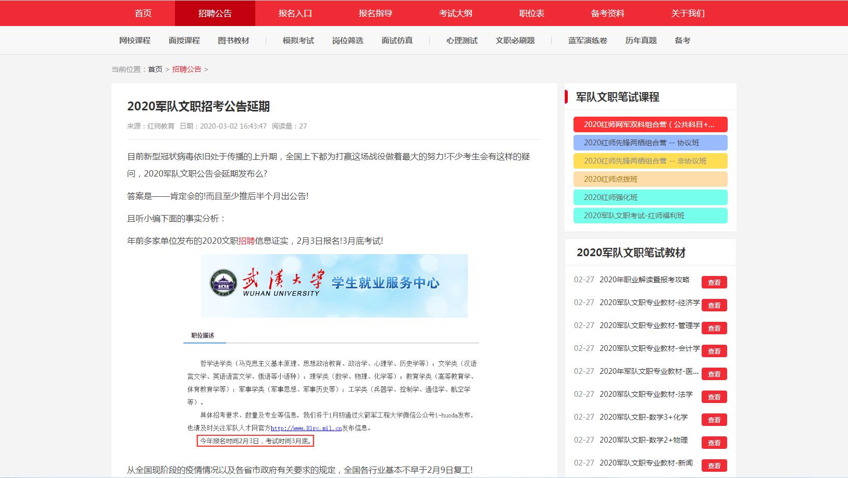
Task: Select 历年真题 from the sub-navigation
Action: click(x=640, y=40)
